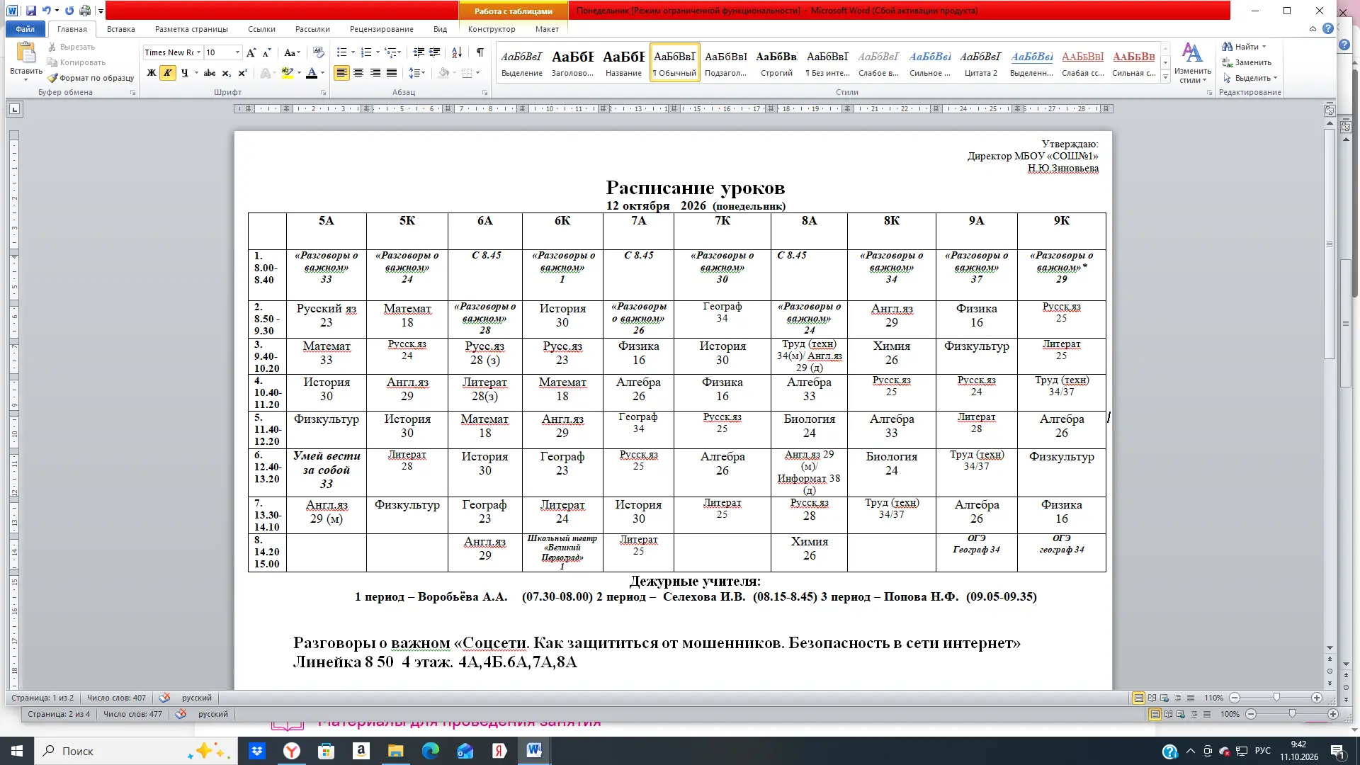Apply the Название style
Screen dimensions: 1360x765
(x=623, y=62)
